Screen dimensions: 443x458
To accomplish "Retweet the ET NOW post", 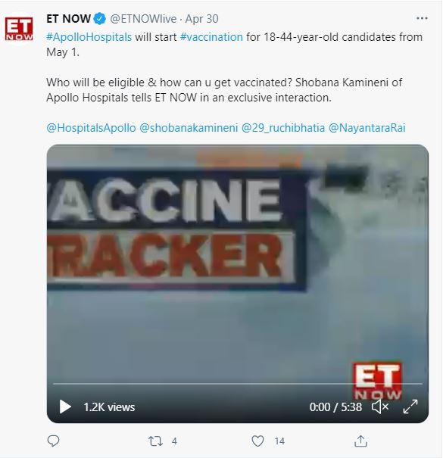I will click(155, 441).
